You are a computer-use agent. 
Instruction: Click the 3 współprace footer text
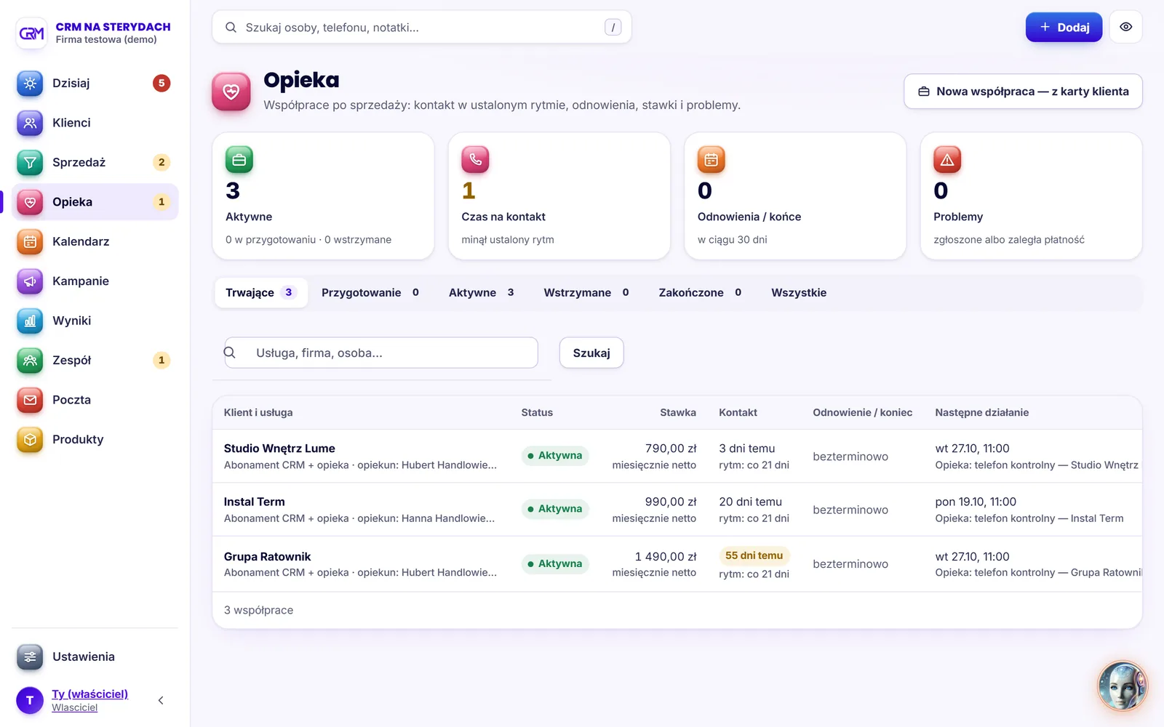(258, 610)
